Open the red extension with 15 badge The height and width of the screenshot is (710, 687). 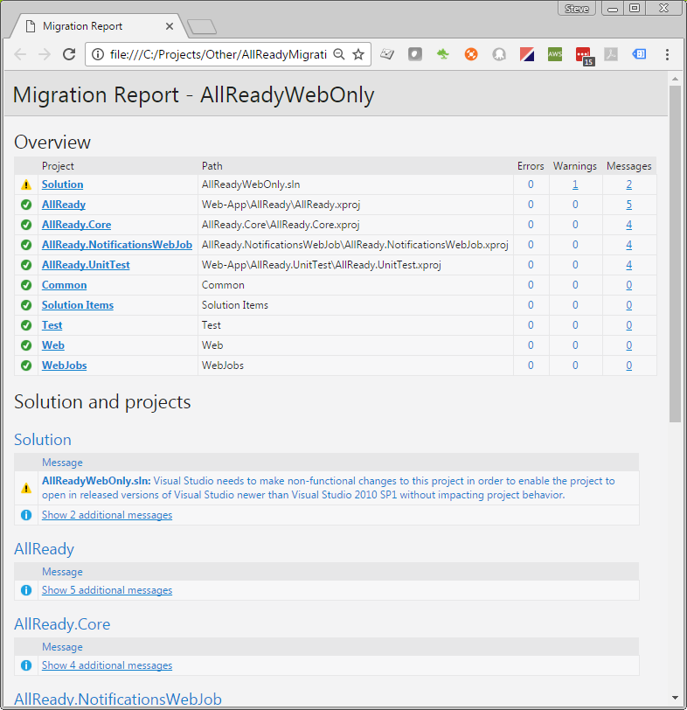584,55
